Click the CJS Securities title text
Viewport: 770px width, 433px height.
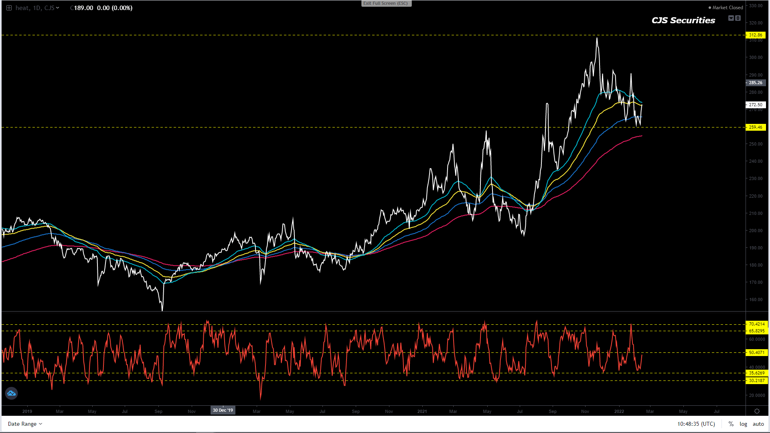(x=683, y=20)
